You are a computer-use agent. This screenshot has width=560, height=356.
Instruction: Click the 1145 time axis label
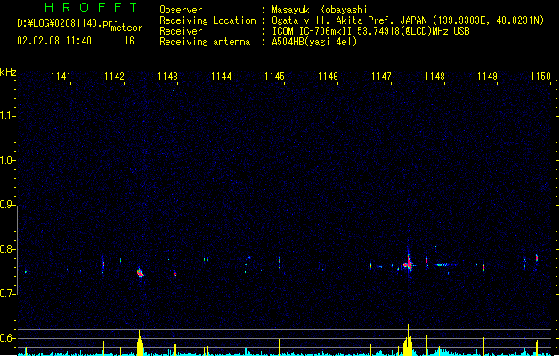tap(274, 77)
